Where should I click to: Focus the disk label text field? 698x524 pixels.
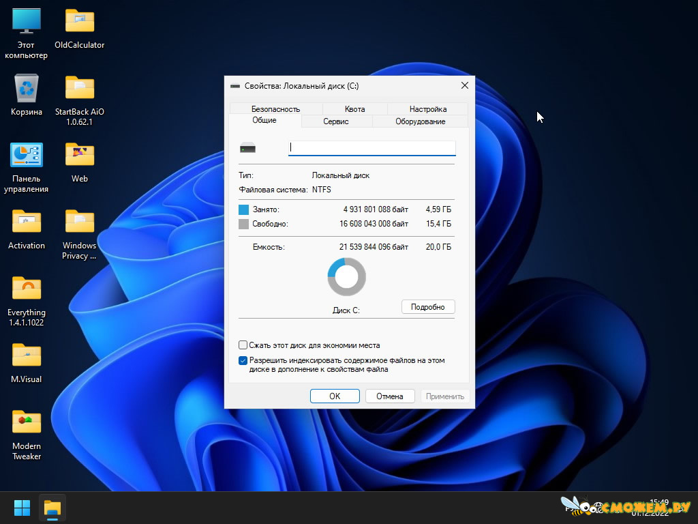pyautogui.click(x=371, y=148)
